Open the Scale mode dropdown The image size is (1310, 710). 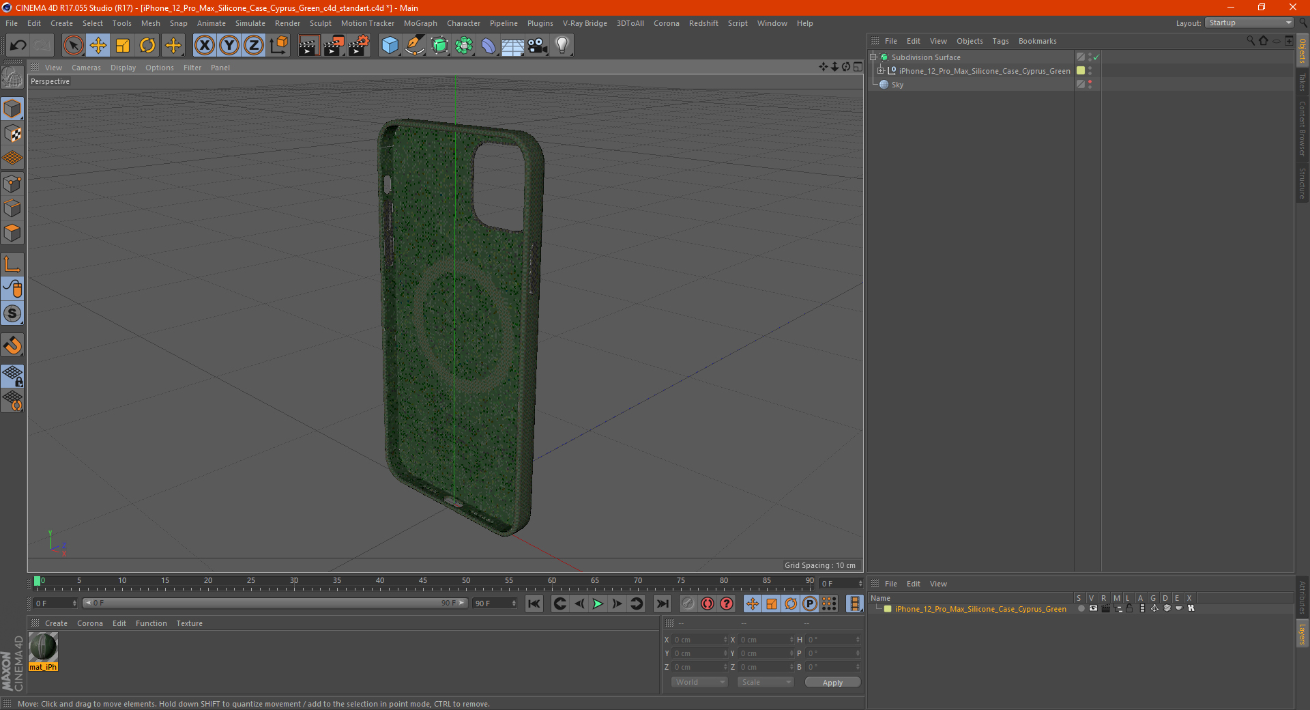coord(766,683)
